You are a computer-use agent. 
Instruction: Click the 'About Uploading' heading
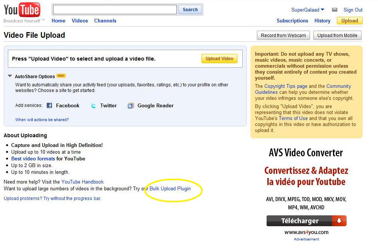coord(25,135)
